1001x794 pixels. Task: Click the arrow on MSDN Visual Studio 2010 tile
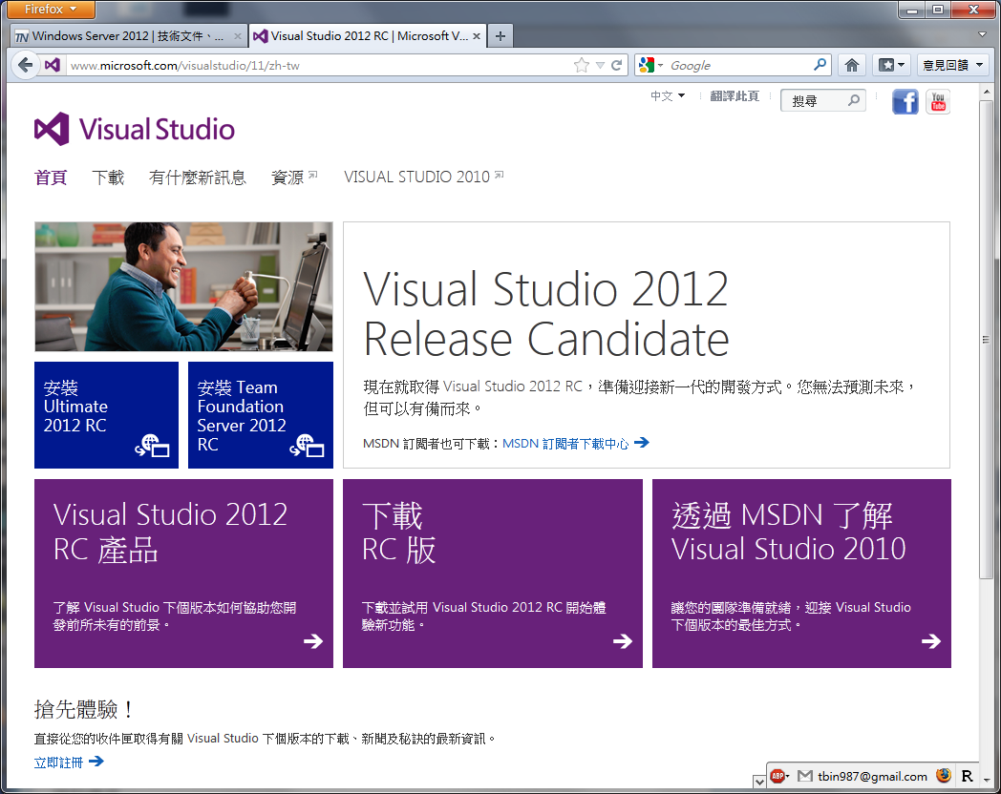pos(931,641)
